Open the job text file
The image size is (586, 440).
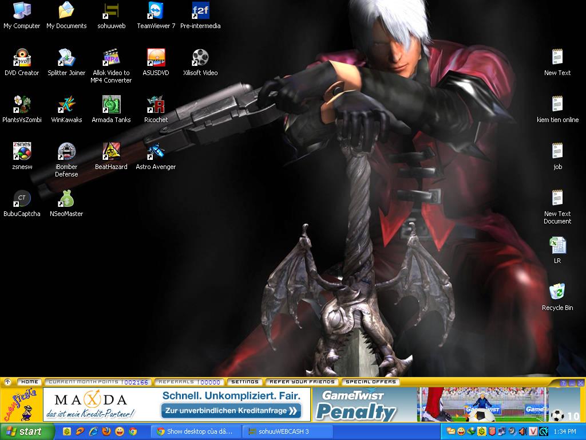[557, 156]
